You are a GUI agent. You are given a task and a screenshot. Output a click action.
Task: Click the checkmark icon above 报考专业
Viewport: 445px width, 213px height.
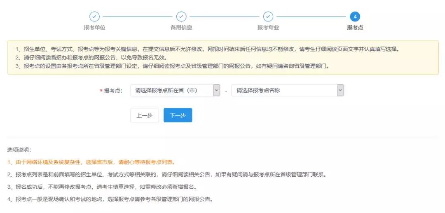[x=268, y=16]
